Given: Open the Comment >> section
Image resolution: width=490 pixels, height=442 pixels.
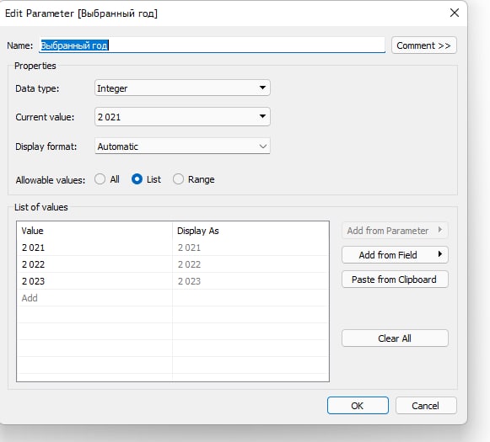Looking at the screenshot, I should pyautogui.click(x=423, y=45).
